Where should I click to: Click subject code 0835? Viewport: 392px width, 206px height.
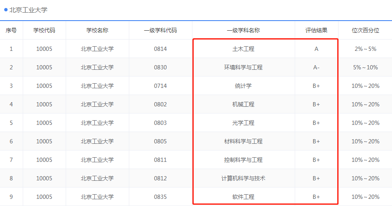pos(160,197)
